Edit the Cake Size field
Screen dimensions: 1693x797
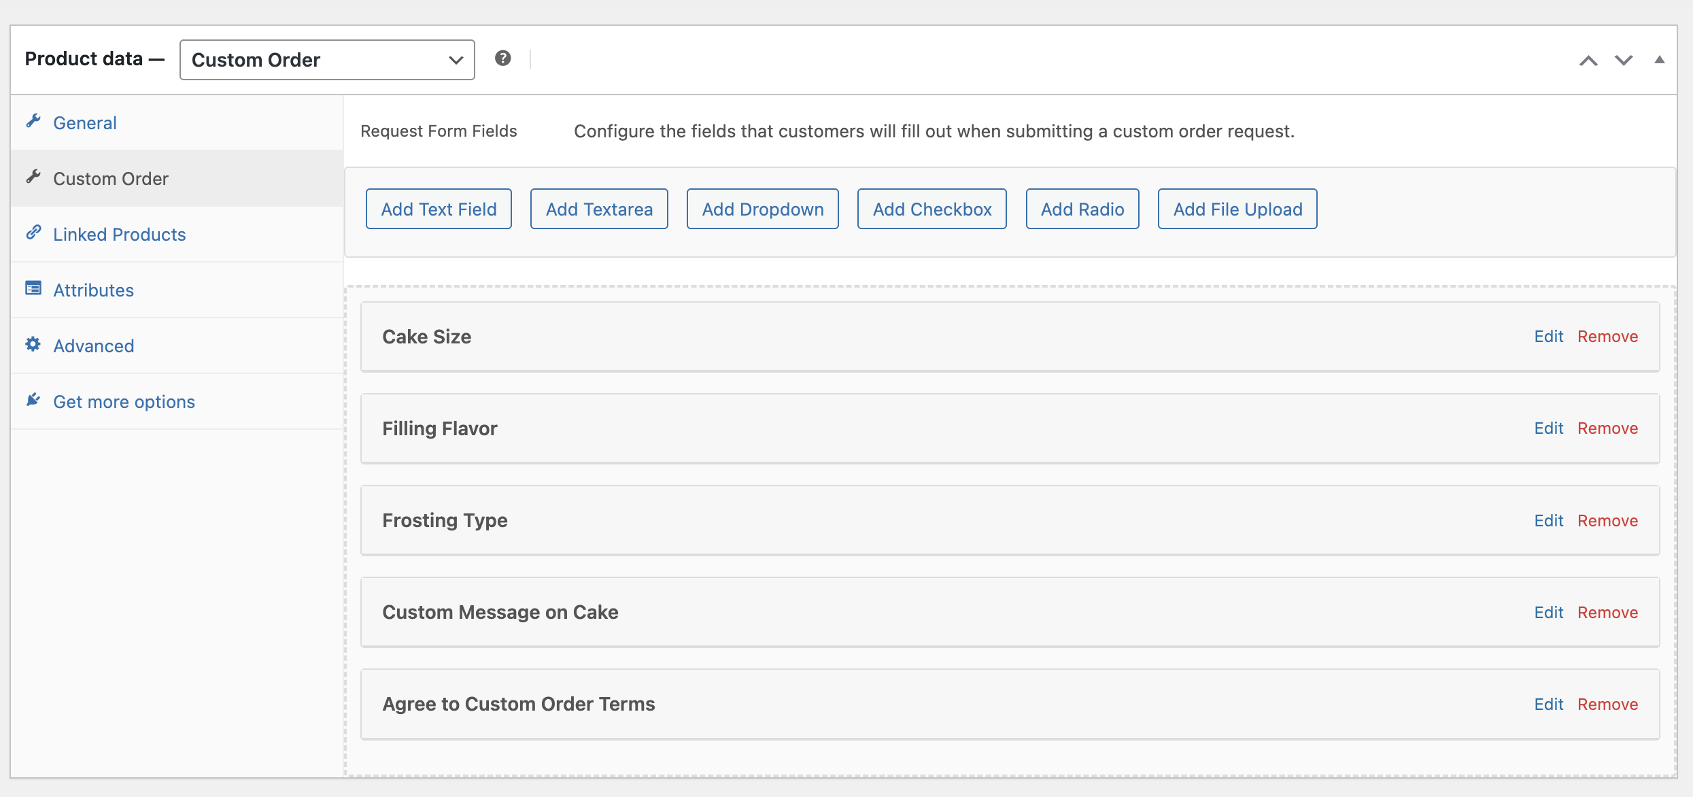(x=1548, y=337)
